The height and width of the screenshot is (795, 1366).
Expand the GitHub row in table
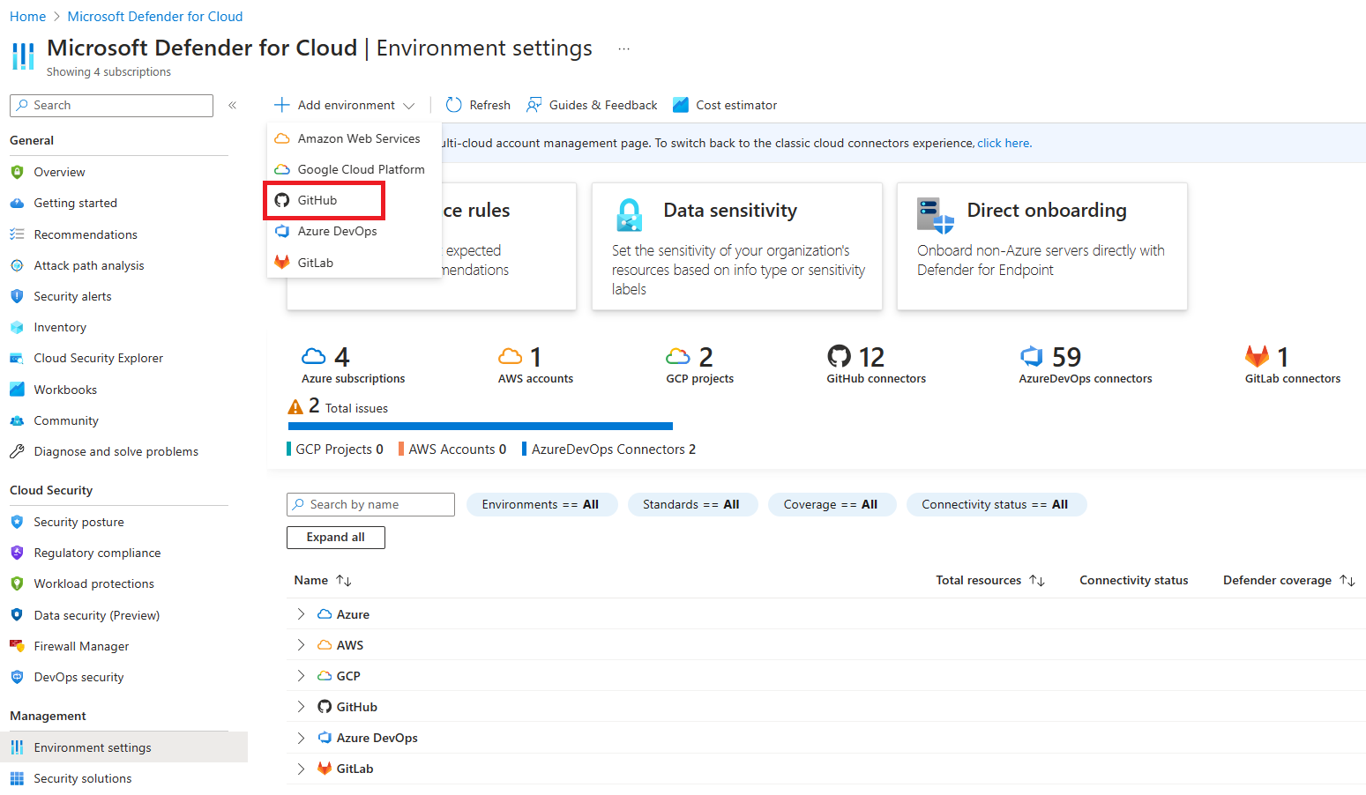click(x=301, y=707)
